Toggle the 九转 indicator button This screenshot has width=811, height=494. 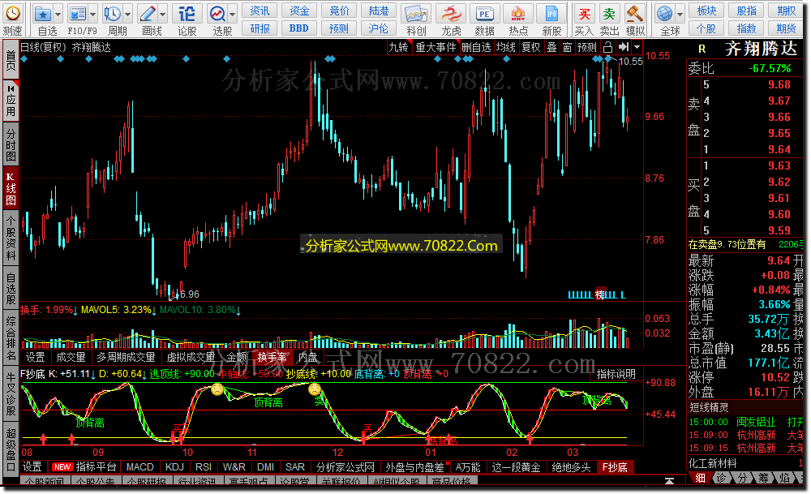coord(399,48)
